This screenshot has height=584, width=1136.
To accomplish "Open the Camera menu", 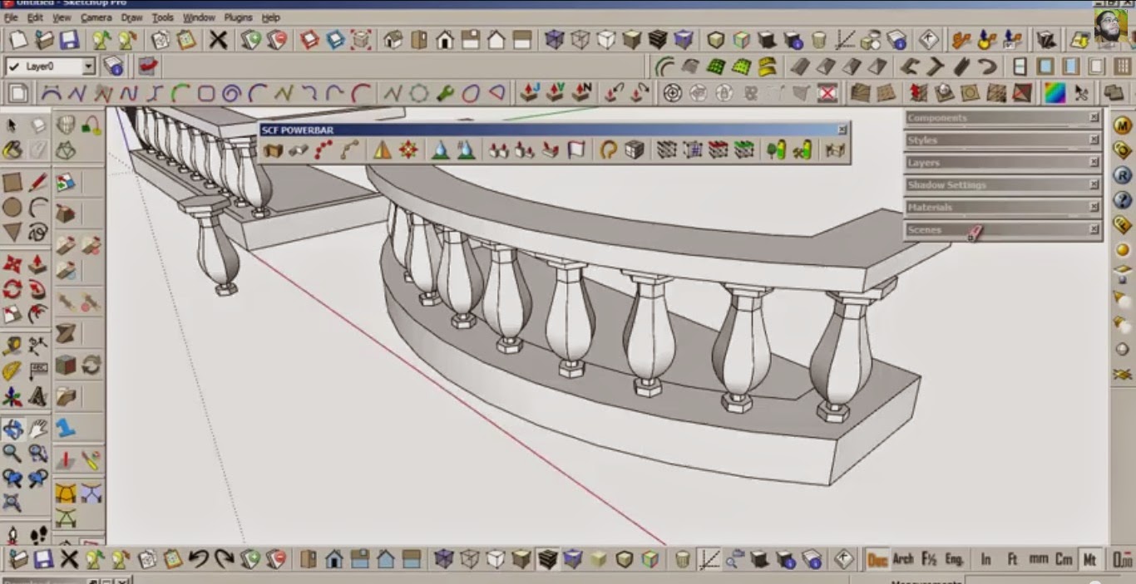I will (96, 17).
